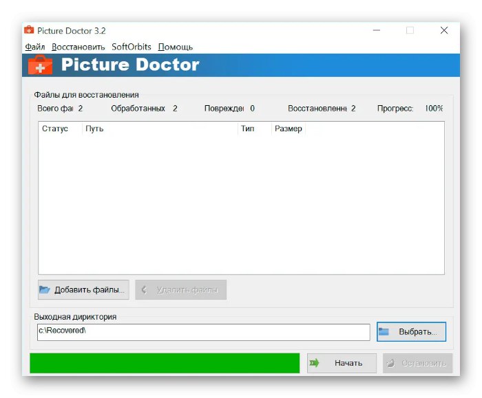Screen dimensions: 482x398
Task: Sort by the Путь column header
Action: (x=160, y=129)
